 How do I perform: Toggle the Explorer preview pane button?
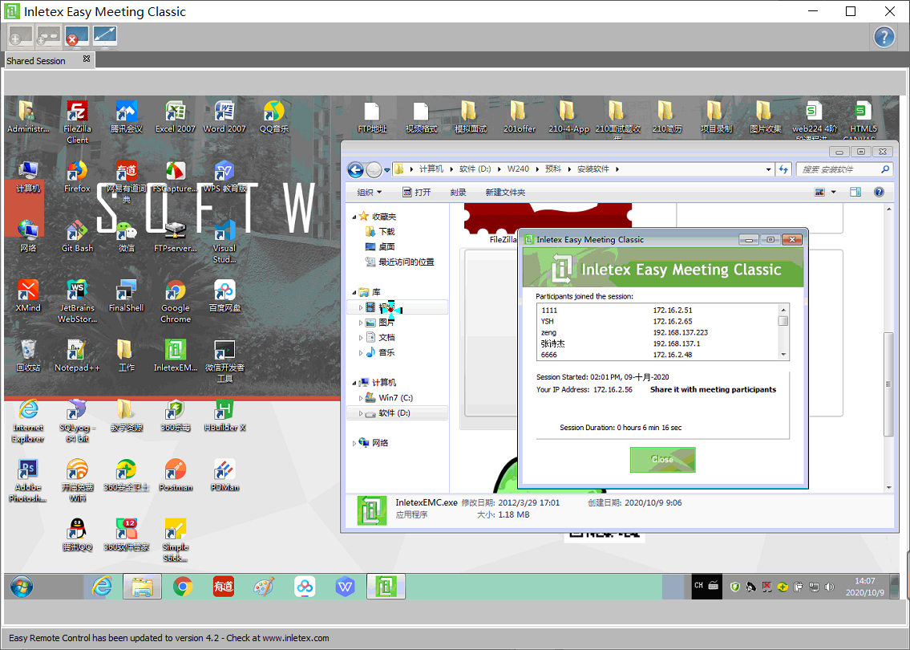coord(855,193)
